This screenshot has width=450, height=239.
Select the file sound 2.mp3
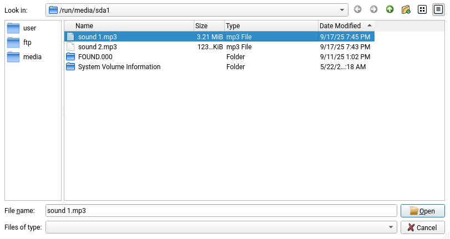219,47
